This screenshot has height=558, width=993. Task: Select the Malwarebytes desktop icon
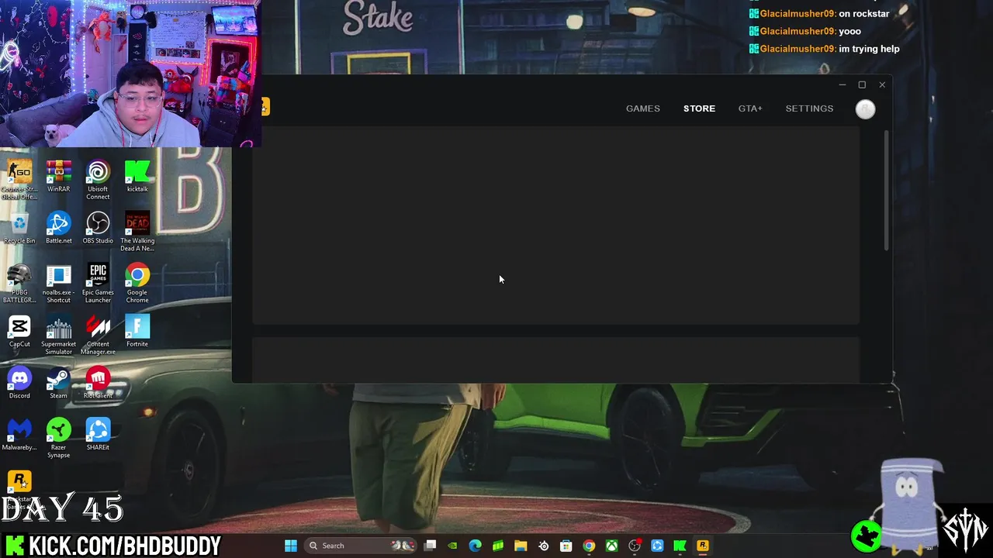coord(19,435)
